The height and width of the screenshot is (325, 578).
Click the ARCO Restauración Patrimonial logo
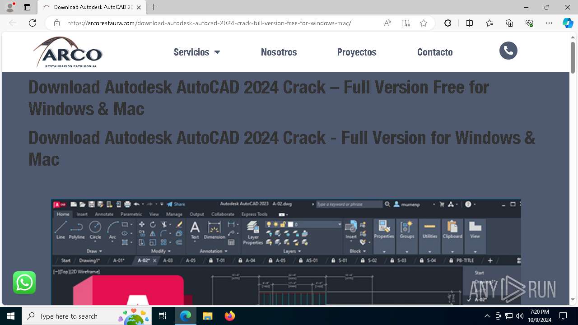click(68, 52)
